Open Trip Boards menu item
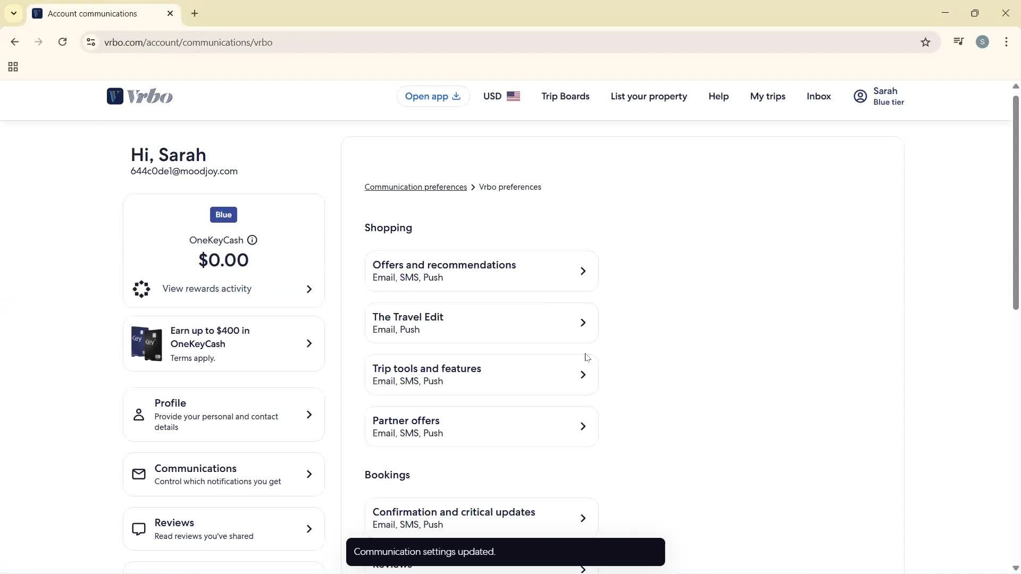Image resolution: width=1021 pixels, height=574 pixels. (x=565, y=96)
